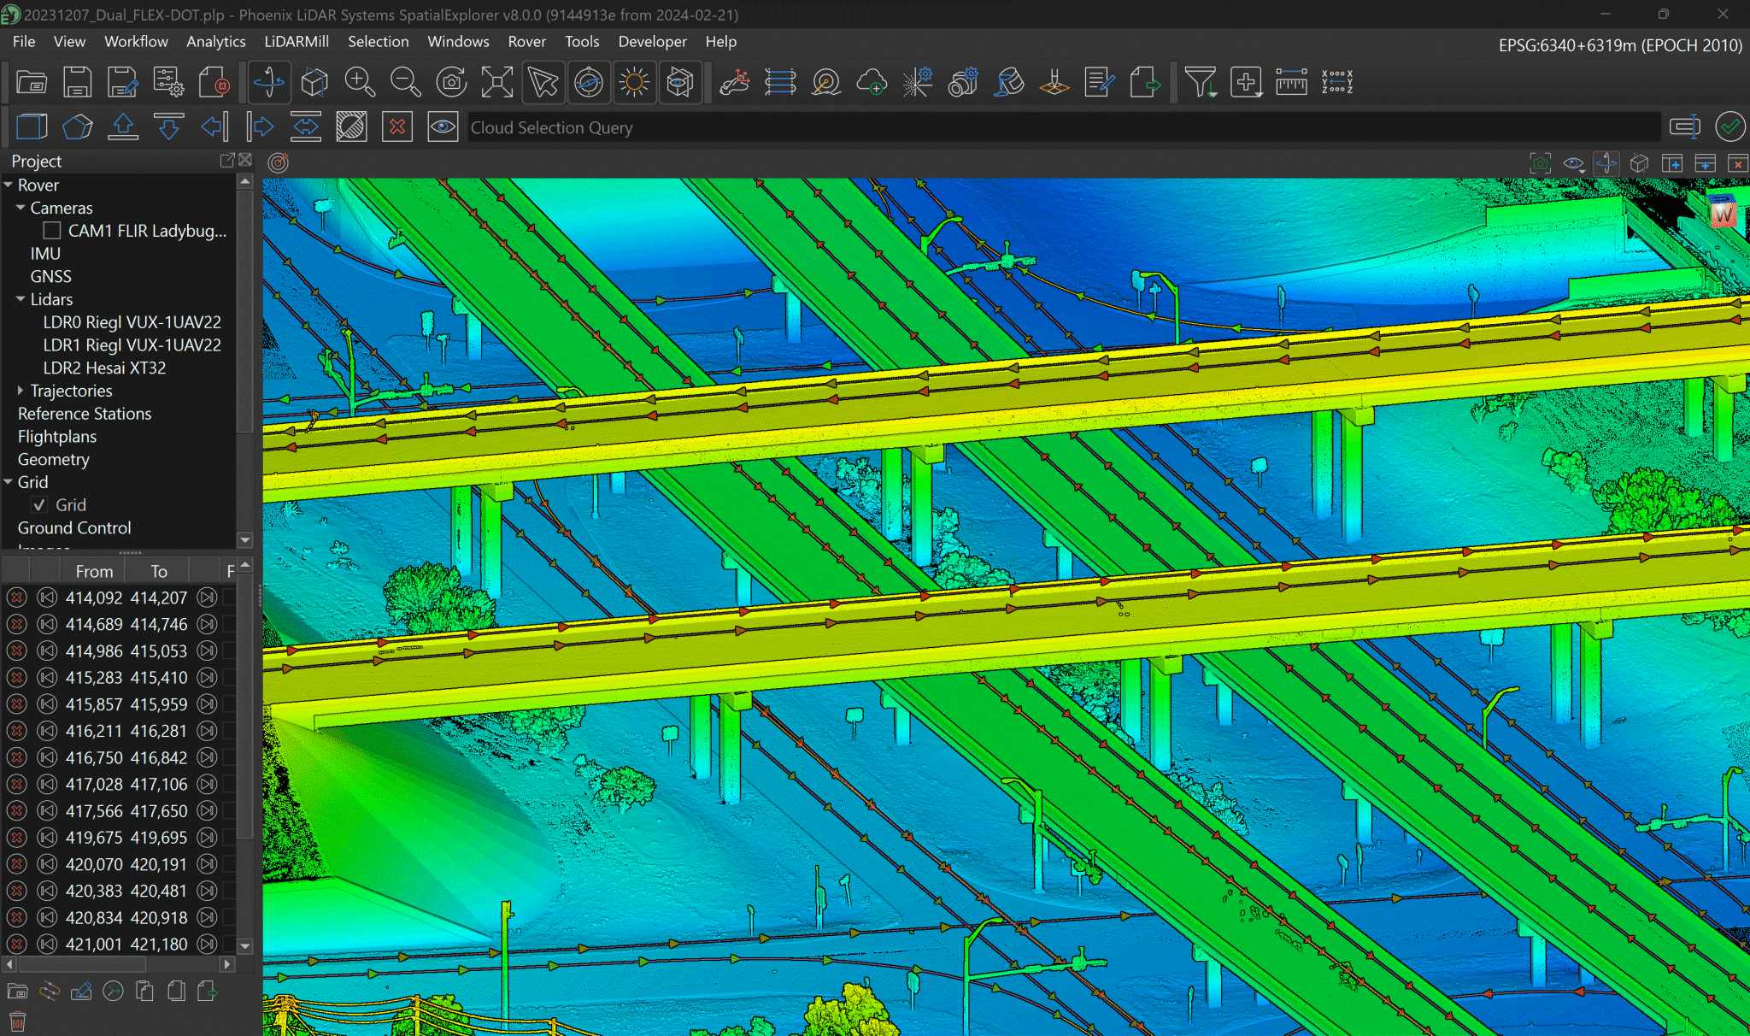Select the Orbit rotation tool
1750x1036 pixels.
coord(269,82)
